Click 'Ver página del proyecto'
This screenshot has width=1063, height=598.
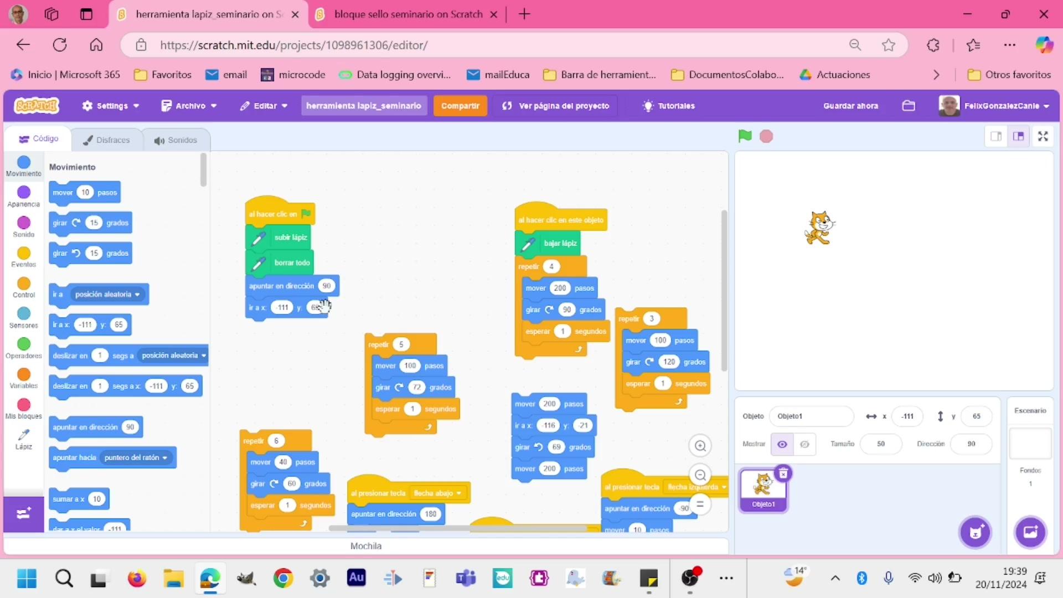(x=556, y=106)
